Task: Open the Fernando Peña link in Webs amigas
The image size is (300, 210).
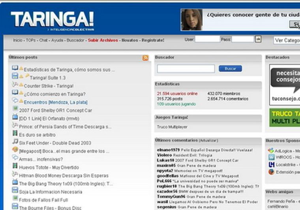Action: click(284, 201)
